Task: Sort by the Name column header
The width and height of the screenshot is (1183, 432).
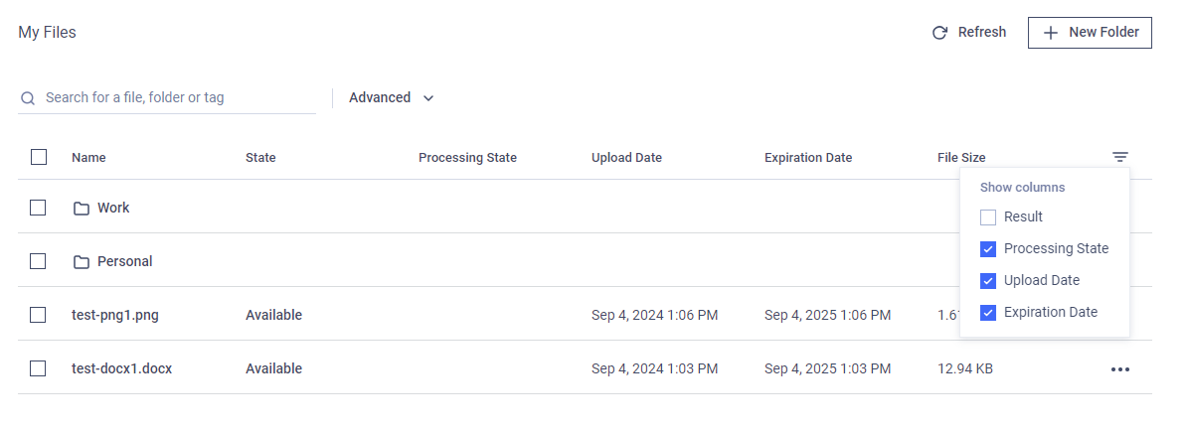Action: coord(88,158)
